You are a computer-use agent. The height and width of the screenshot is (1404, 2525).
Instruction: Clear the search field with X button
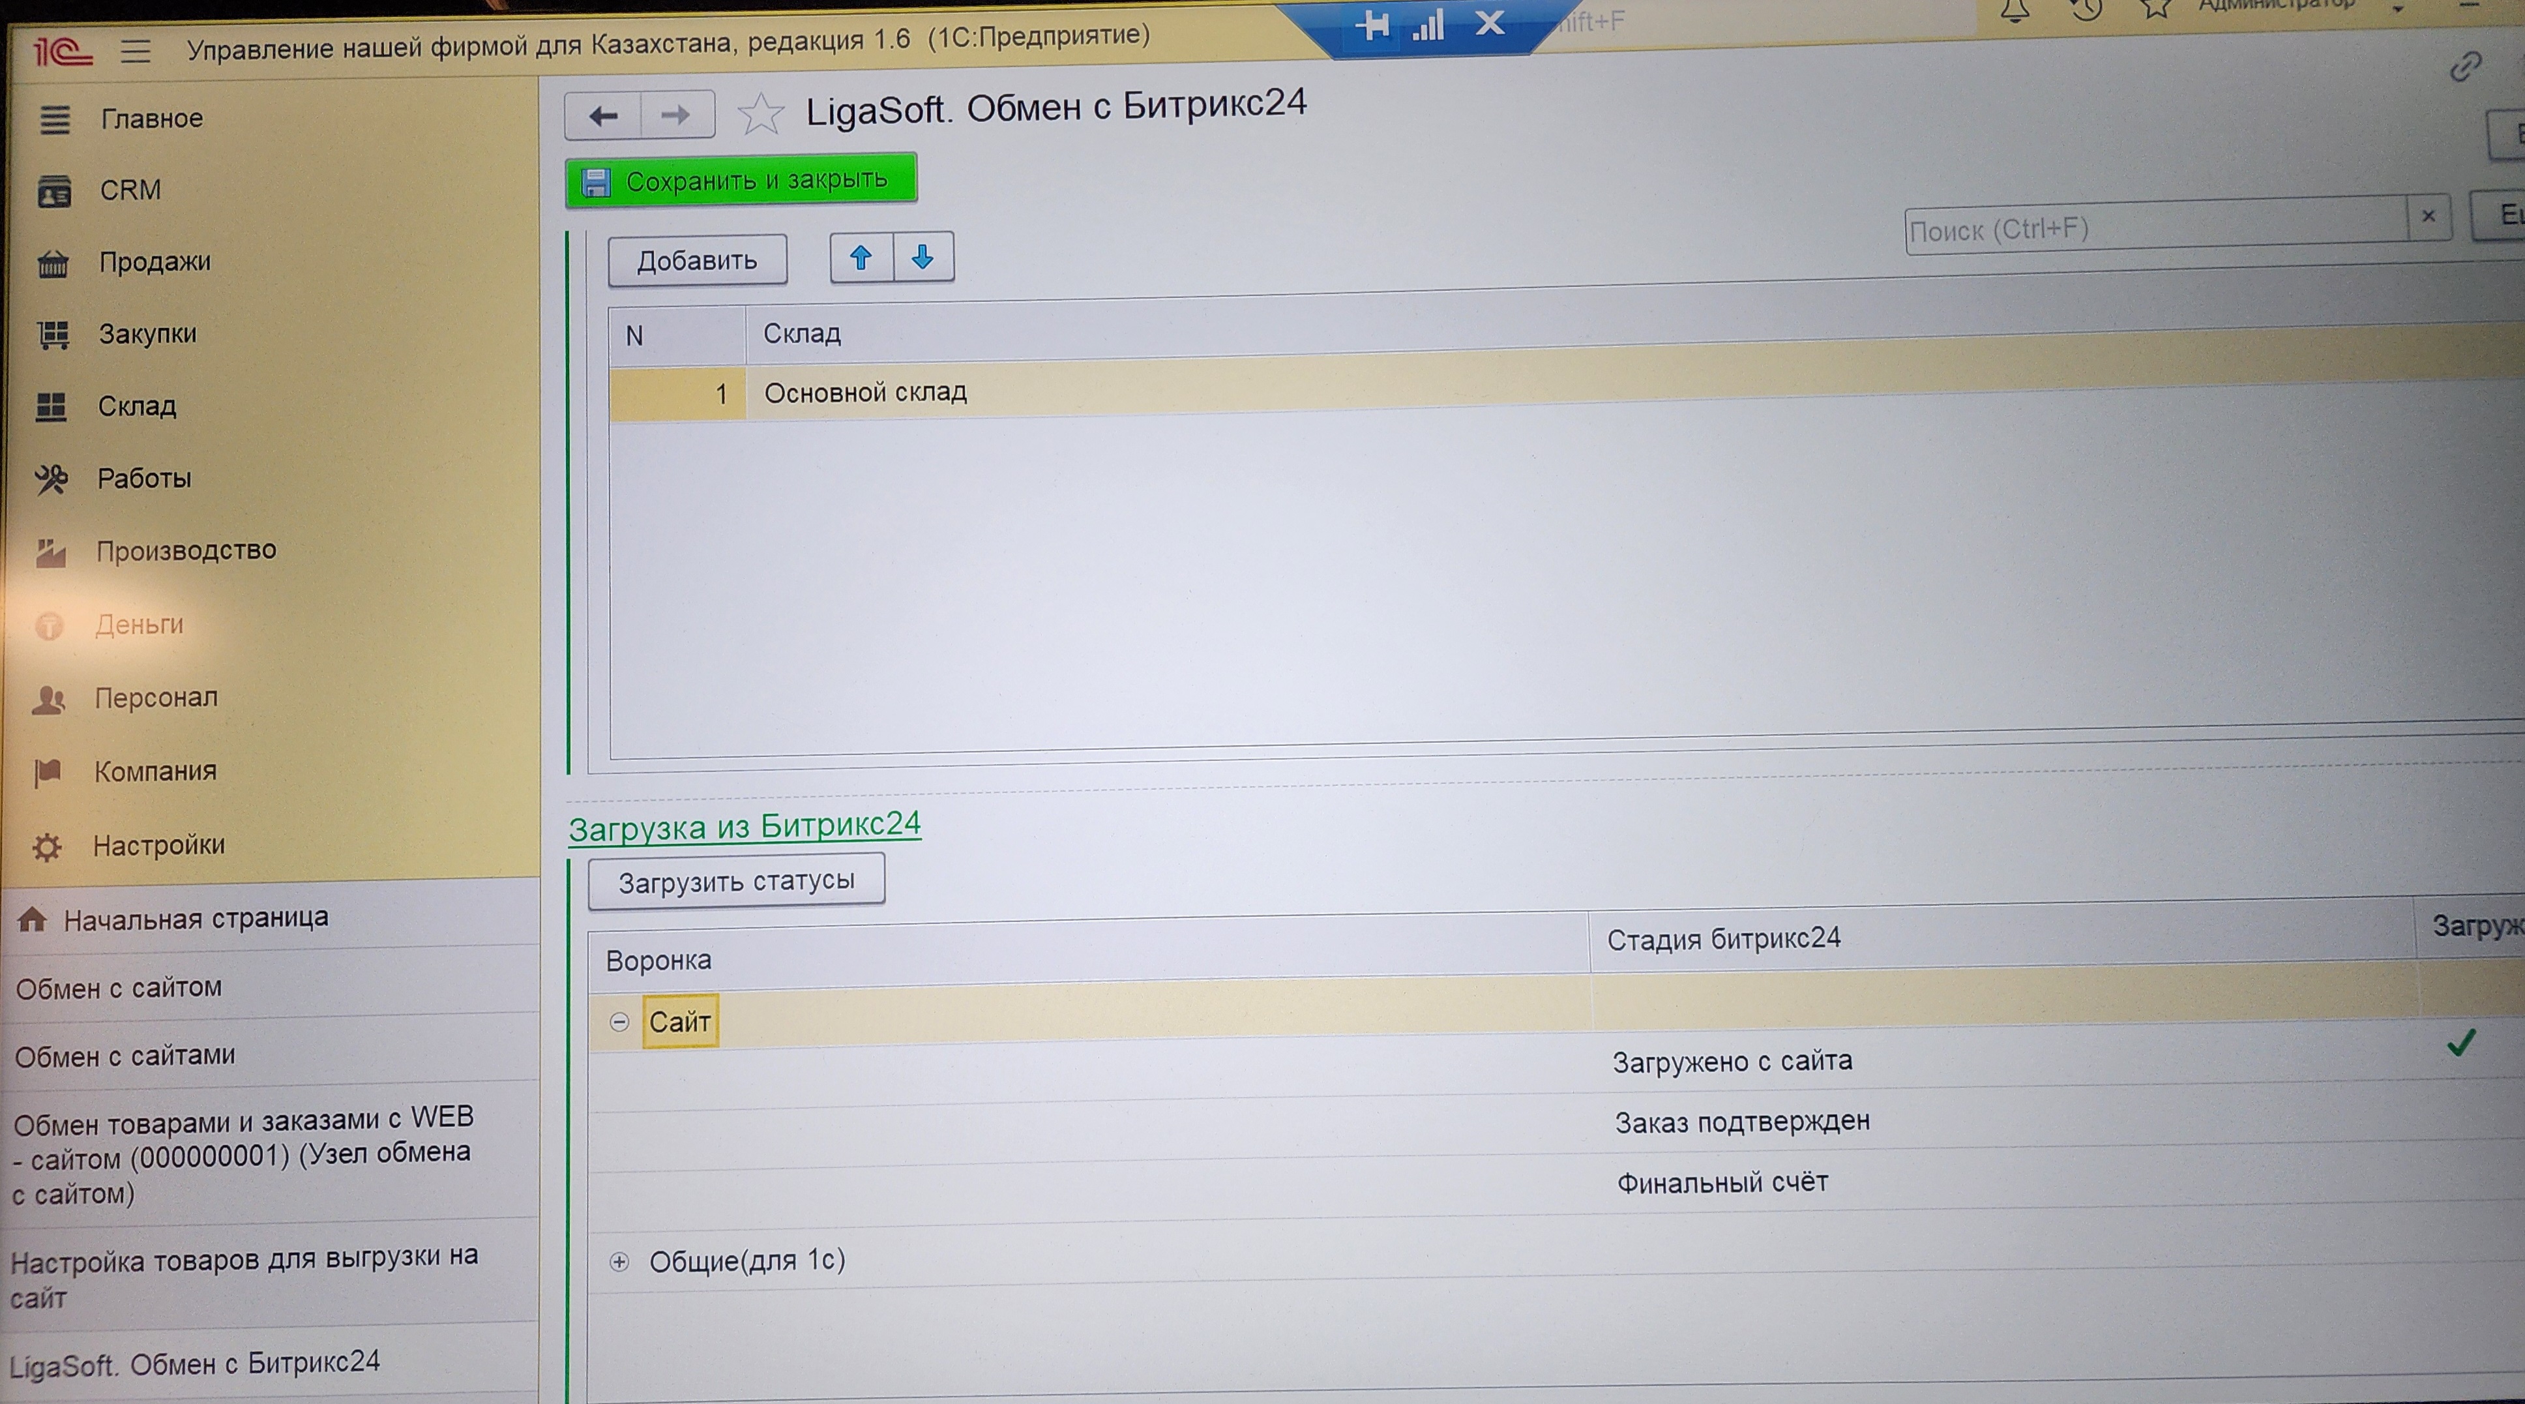click(x=2428, y=217)
